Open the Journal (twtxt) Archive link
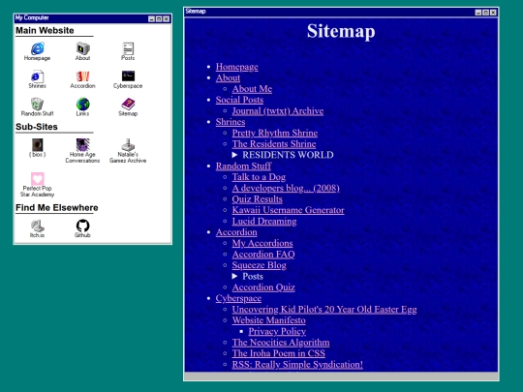This screenshot has width=523, height=392. click(x=278, y=110)
